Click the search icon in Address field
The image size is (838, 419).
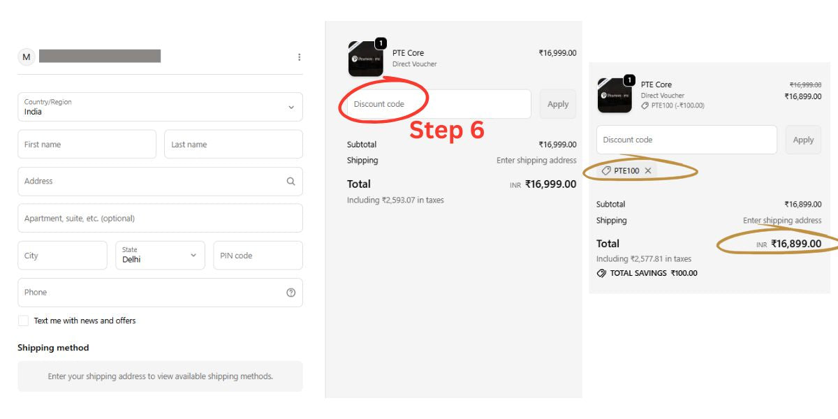(x=291, y=181)
